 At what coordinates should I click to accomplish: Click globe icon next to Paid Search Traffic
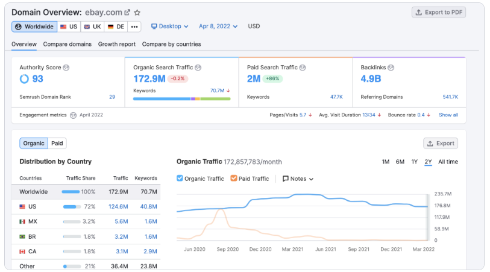pyautogui.click(x=303, y=68)
